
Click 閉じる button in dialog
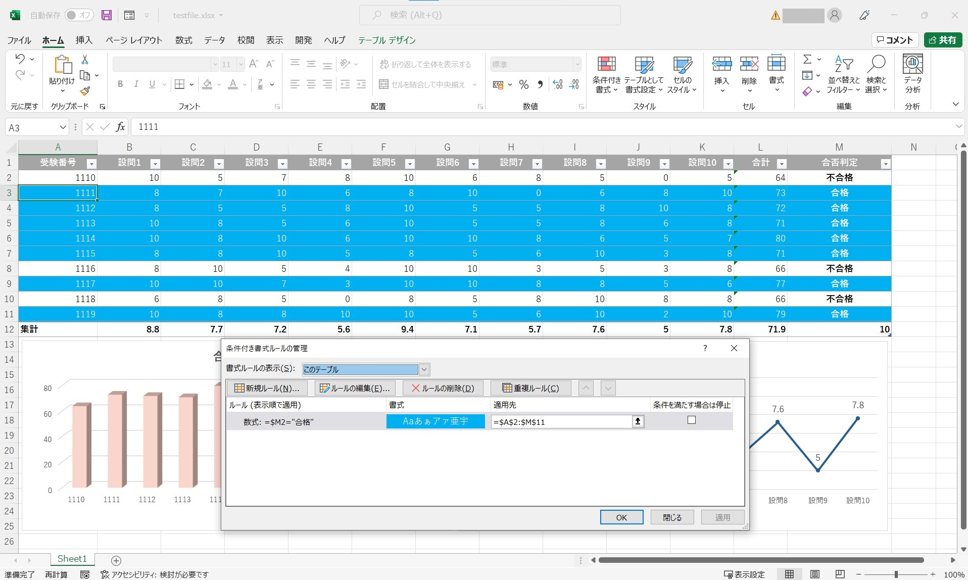click(x=672, y=517)
